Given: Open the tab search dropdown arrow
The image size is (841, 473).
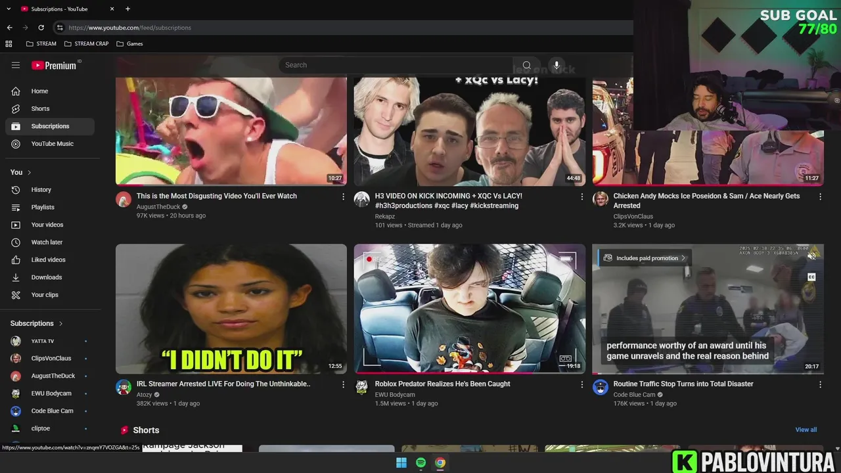Looking at the screenshot, I should click(x=9, y=9).
